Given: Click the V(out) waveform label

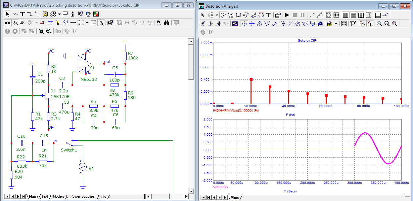Looking at the screenshot, I should [221, 187].
